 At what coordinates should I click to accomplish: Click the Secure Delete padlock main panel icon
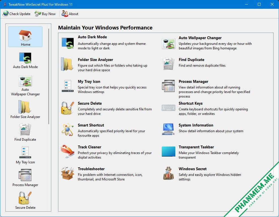click(x=67, y=108)
